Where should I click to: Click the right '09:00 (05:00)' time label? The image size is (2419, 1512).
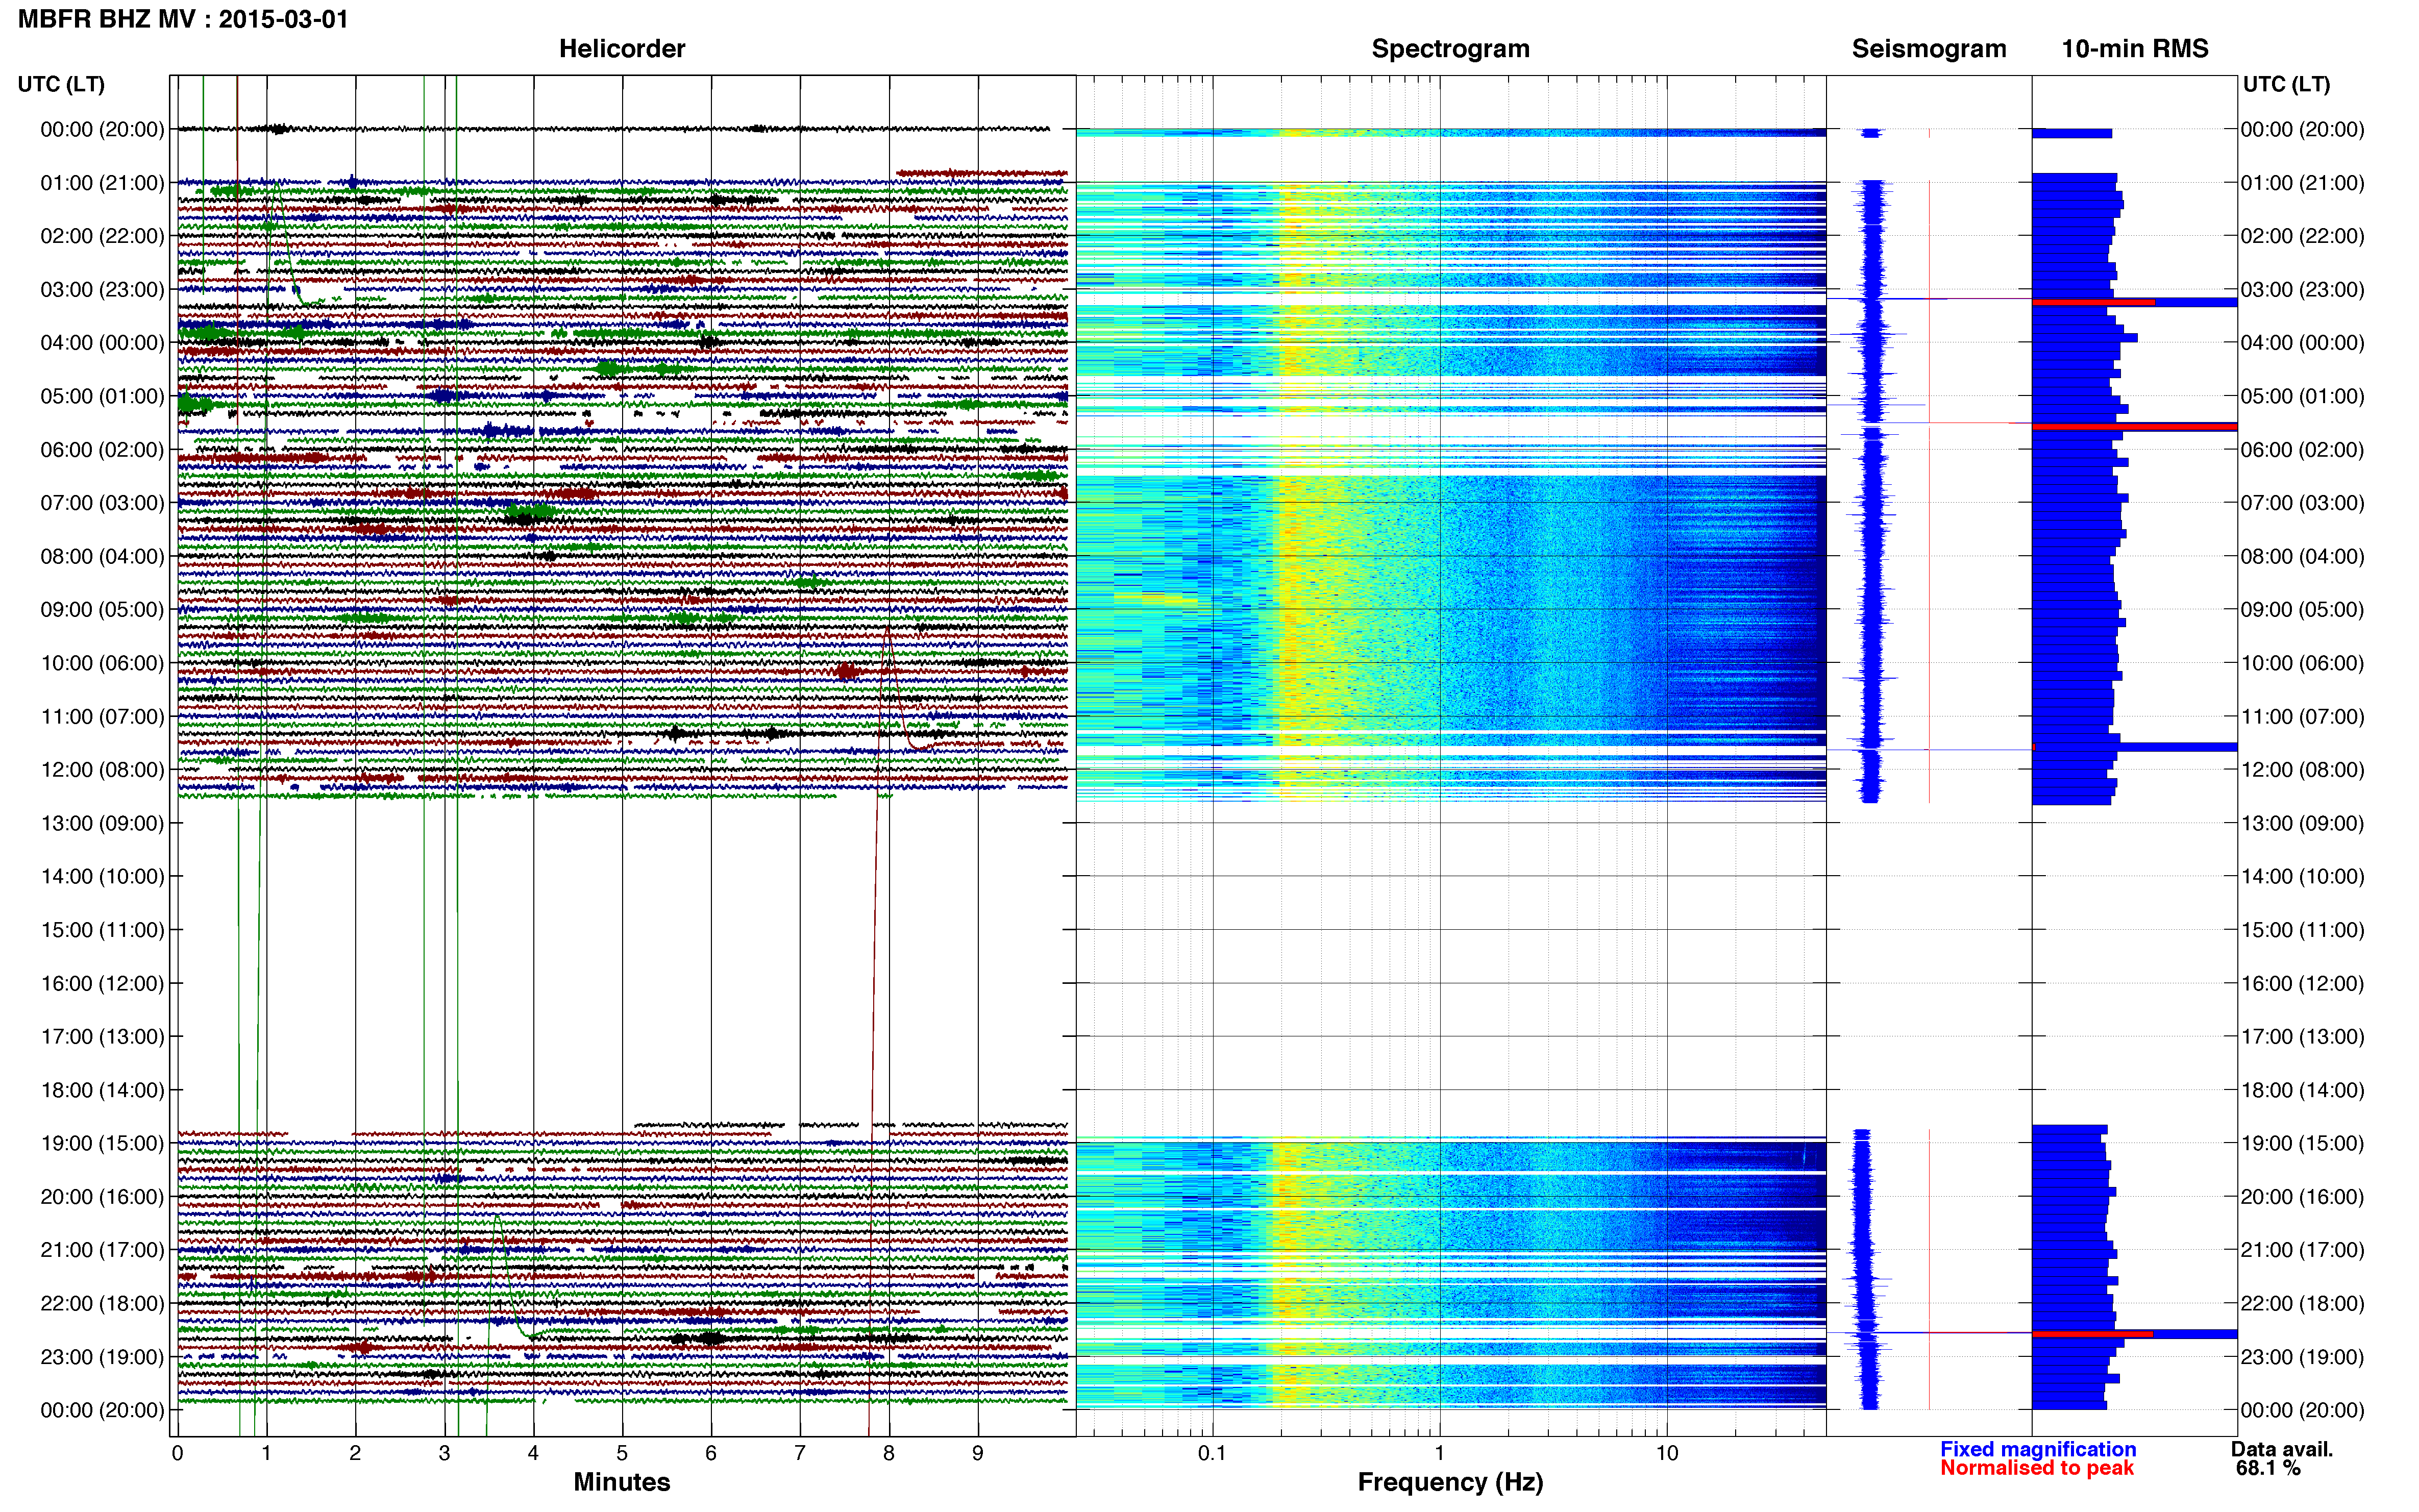coord(2302,610)
